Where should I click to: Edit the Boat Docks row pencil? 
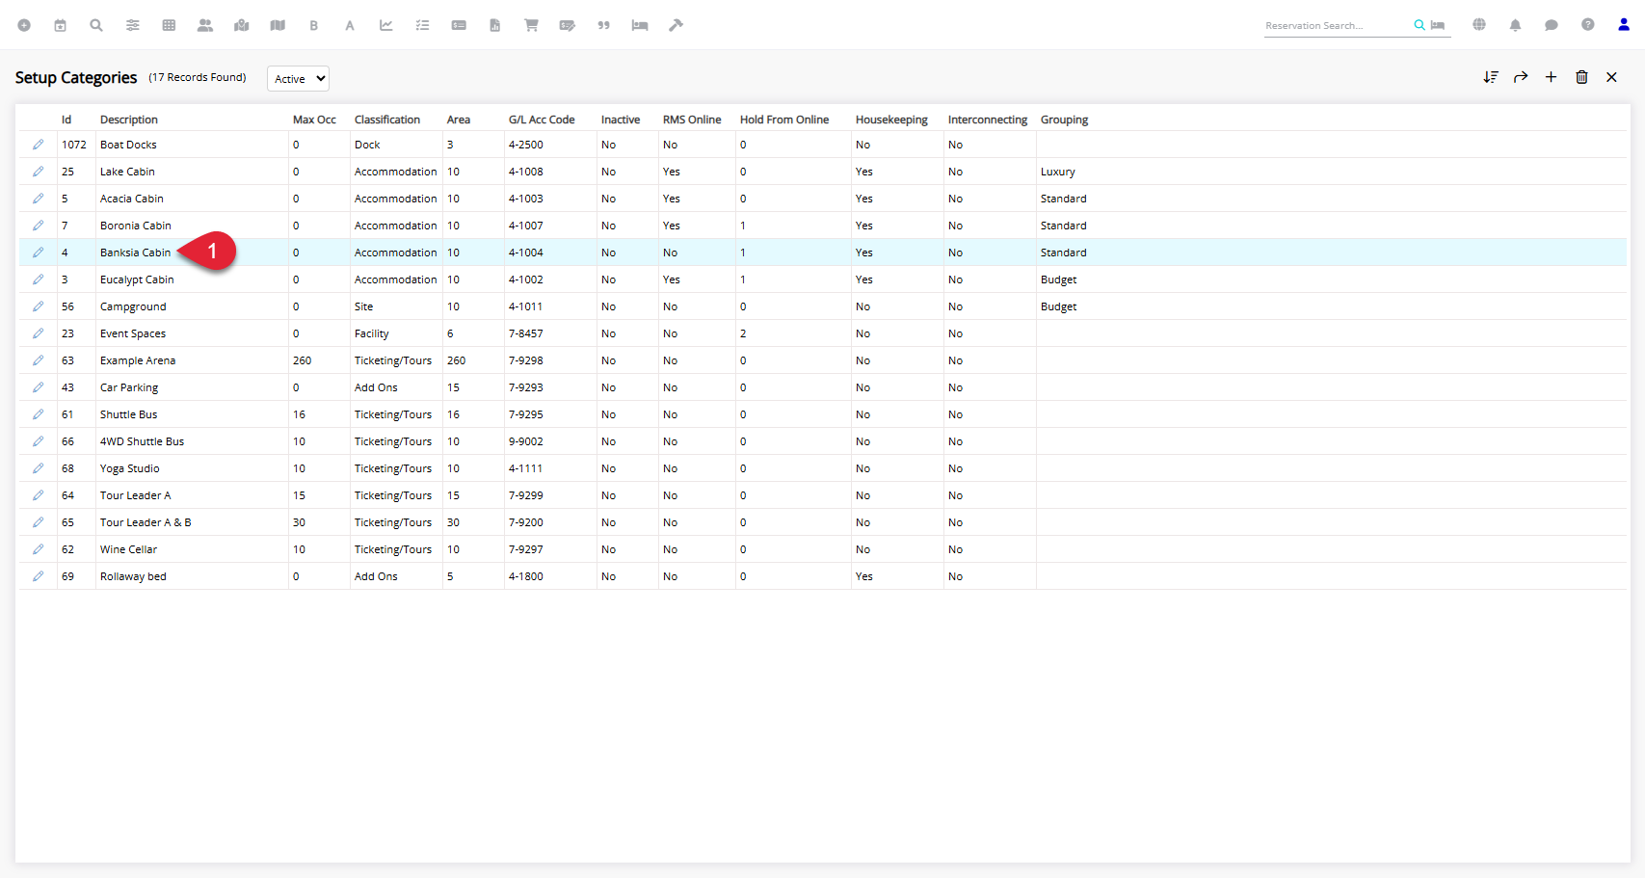pyautogui.click(x=38, y=145)
